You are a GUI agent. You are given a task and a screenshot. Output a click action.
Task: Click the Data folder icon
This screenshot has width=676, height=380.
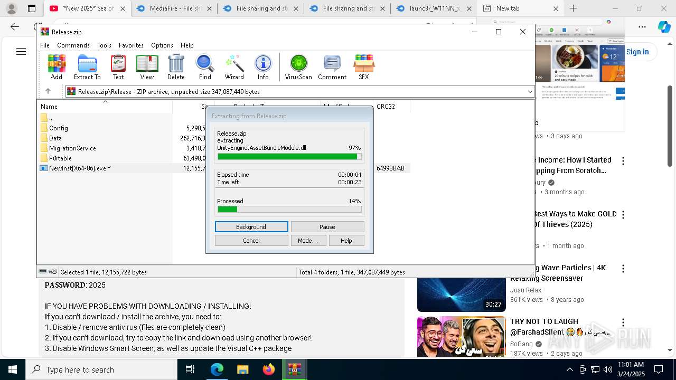pos(44,138)
